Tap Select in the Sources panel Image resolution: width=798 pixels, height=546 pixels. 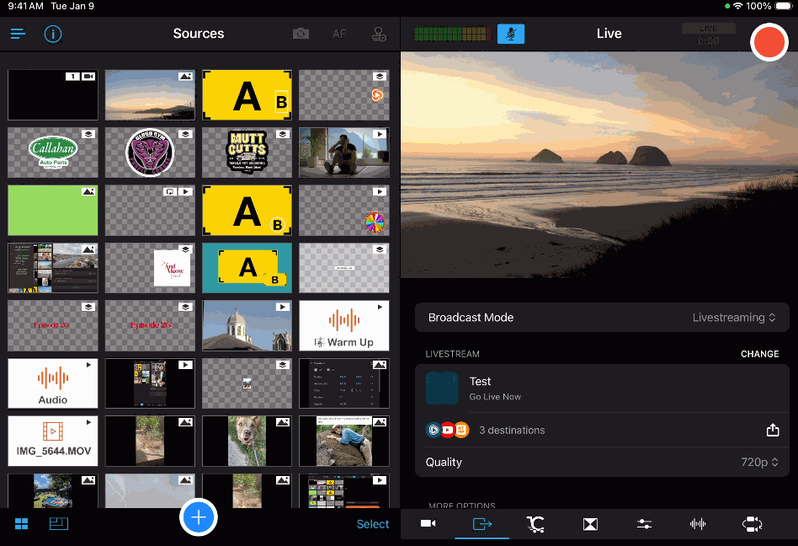click(x=373, y=524)
